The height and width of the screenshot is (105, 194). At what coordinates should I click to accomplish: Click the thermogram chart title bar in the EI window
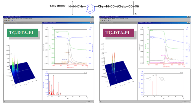pos(68,23)
